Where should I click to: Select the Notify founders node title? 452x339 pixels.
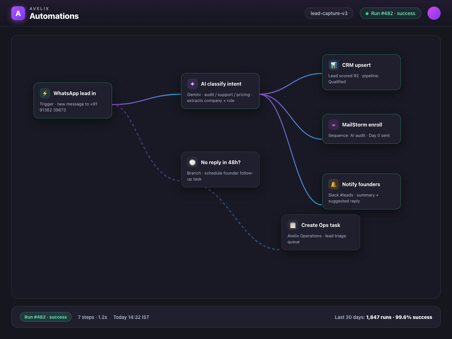(361, 184)
